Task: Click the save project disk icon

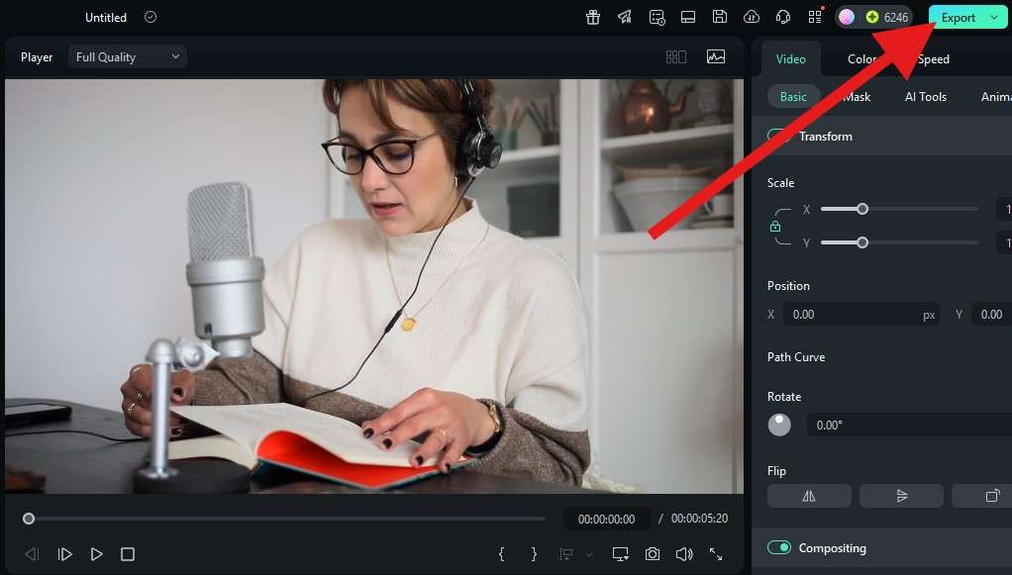Action: pyautogui.click(x=720, y=17)
